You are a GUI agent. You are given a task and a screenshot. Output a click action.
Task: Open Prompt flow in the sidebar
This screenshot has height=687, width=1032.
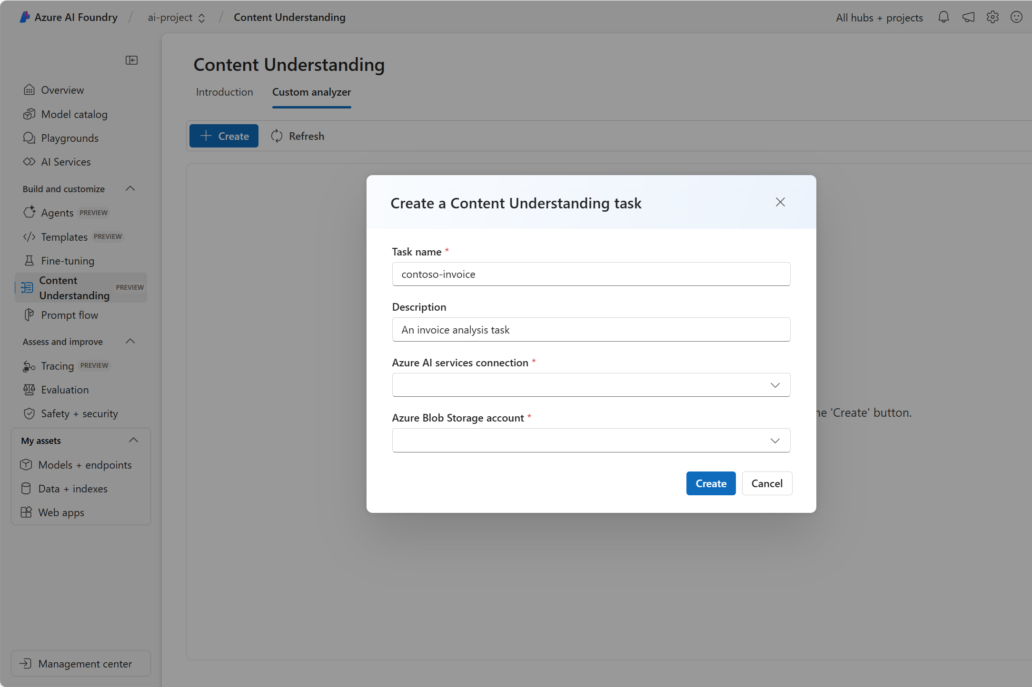[x=69, y=315]
